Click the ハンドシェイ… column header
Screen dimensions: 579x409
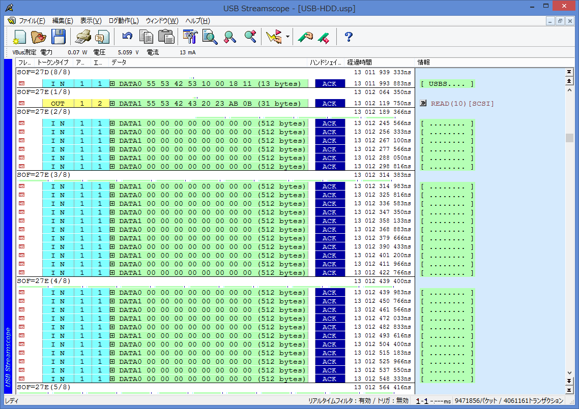[x=326, y=62]
